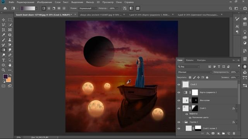This screenshot has height=139, width=248.
Task: Open the layer blend mode Обычные dropdown
Action: pos(195,72)
